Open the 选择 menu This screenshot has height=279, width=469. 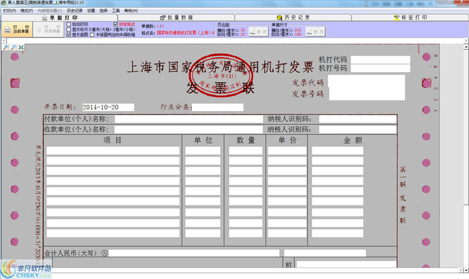(104, 10)
